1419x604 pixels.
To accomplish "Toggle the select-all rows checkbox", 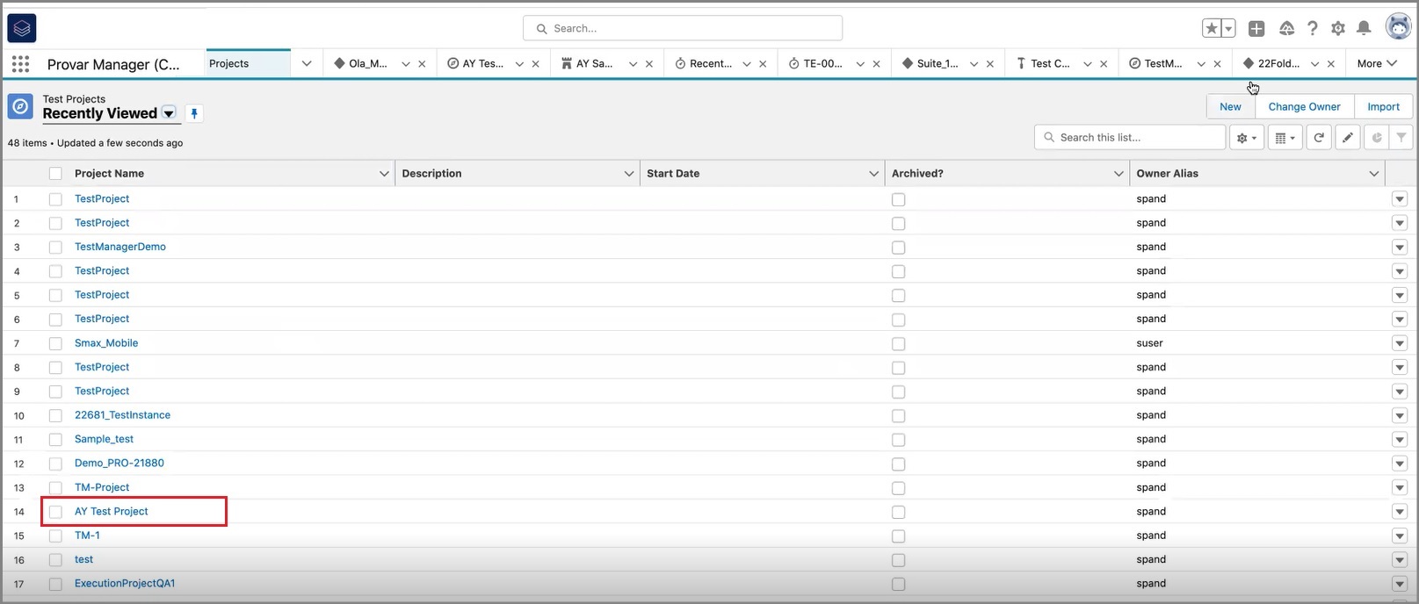I will (55, 174).
